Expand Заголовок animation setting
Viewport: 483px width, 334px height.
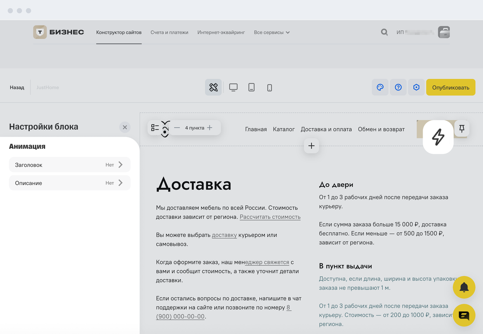pos(70,165)
